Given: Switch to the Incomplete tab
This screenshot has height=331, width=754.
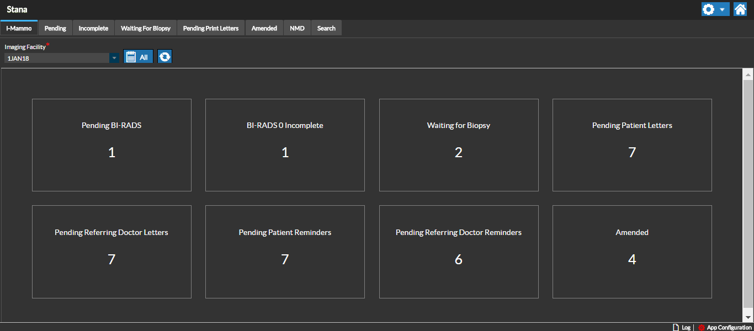Looking at the screenshot, I should click(93, 28).
